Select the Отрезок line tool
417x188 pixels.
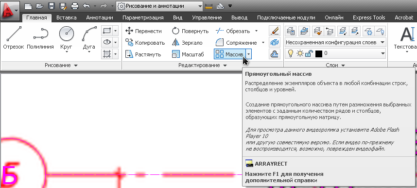click(14, 37)
